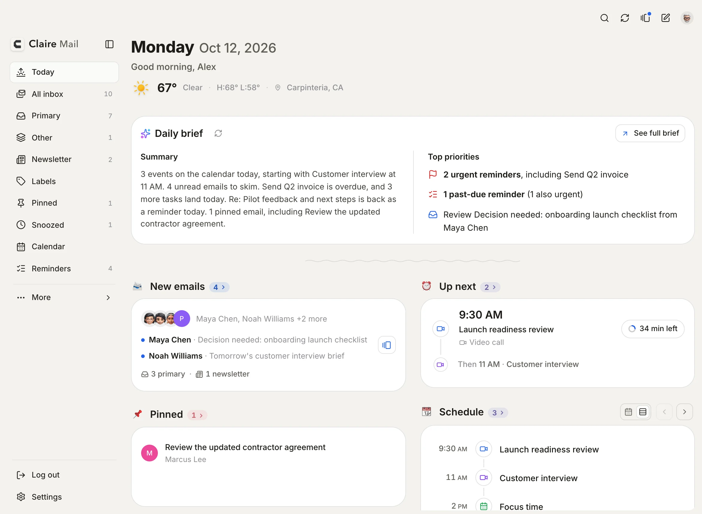The width and height of the screenshot is (702, 514).
Task: Open Snoozed emails in sidebar
Action: pos(64,225)
